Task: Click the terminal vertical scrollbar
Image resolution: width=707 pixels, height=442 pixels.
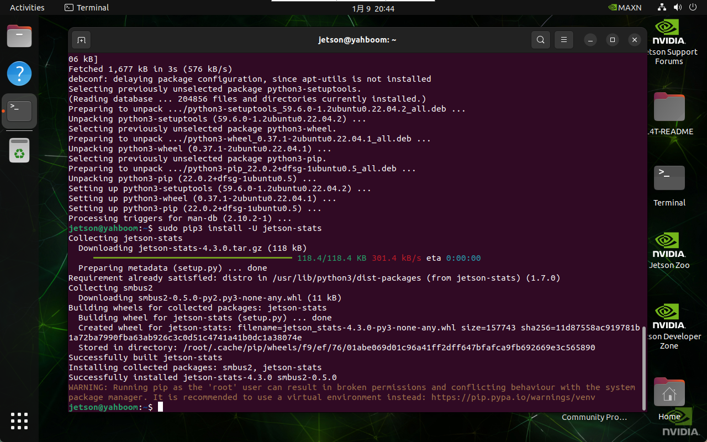Action: coord(643,367)
